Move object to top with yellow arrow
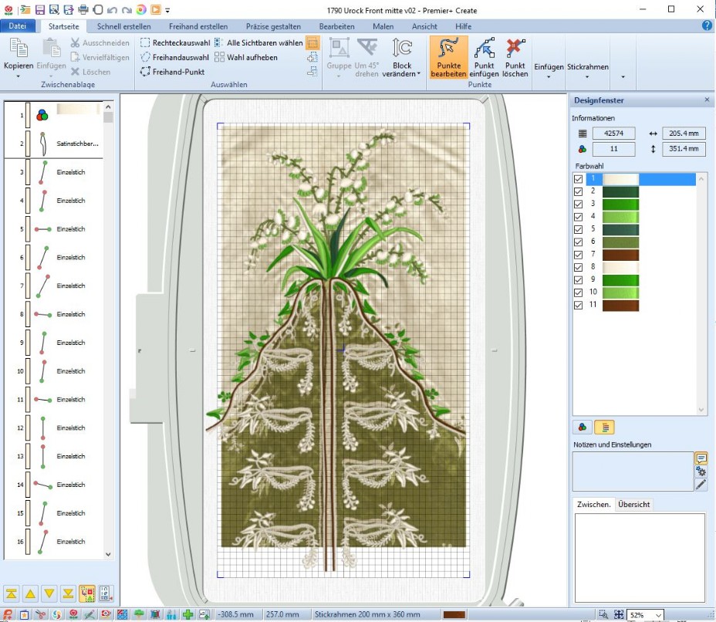716x622 pixels. point(11,593)
